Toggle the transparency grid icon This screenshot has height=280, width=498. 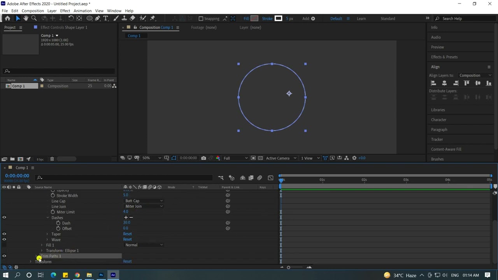pos(260,158)
